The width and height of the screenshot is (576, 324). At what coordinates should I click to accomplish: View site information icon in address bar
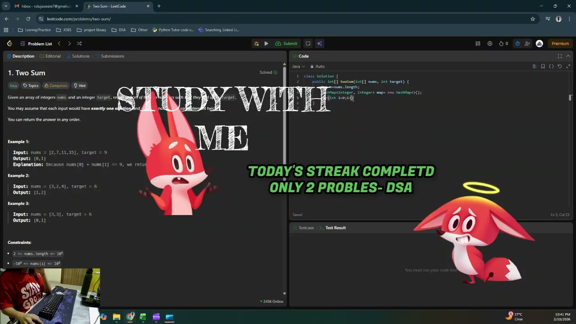pyautogui.click(x=41, y=19)
